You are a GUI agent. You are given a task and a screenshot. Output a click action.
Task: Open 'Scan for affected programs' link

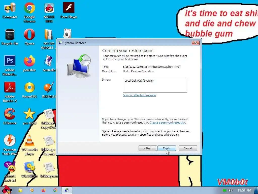click(x=139, y=95)
